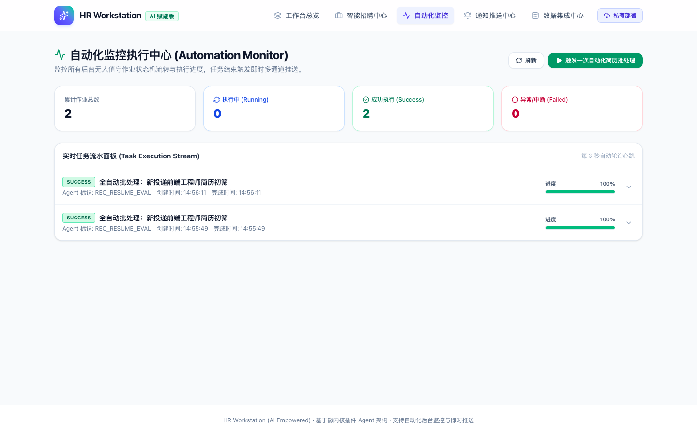Click the green pulse icon beside the page title
The height and width of the screenshot is (436, 697).
coord(60,55)
